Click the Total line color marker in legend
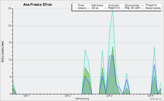The height and width of the screenshot is (101, 164). [x=75, y=5]
